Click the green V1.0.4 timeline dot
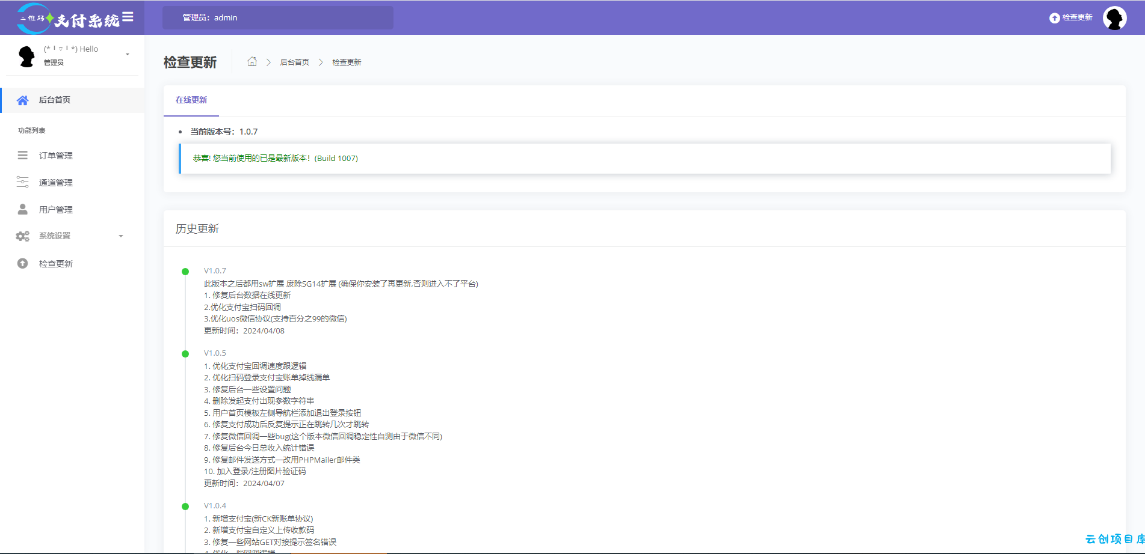 pos(185,507)
